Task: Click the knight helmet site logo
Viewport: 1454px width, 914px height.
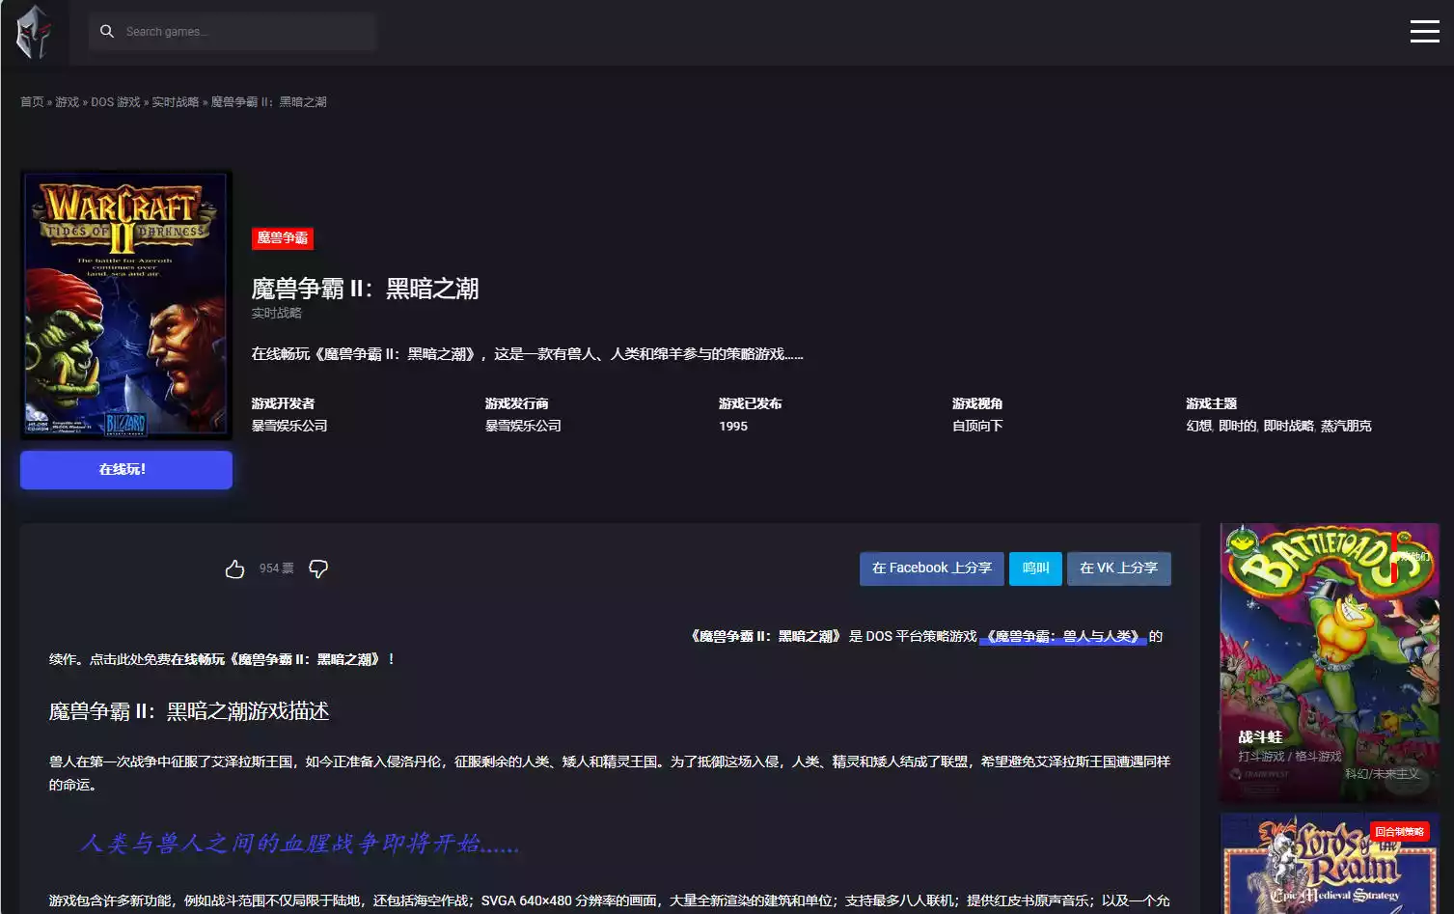Action: (x=34, y=32)
